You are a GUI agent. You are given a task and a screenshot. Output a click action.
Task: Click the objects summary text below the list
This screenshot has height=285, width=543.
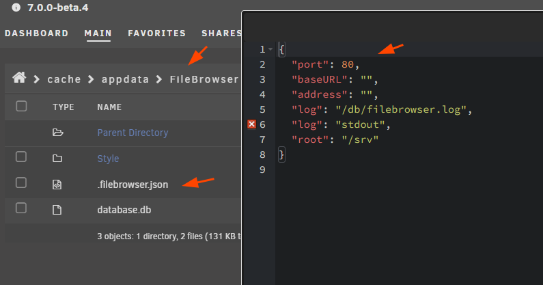click(x=169, y=236)
